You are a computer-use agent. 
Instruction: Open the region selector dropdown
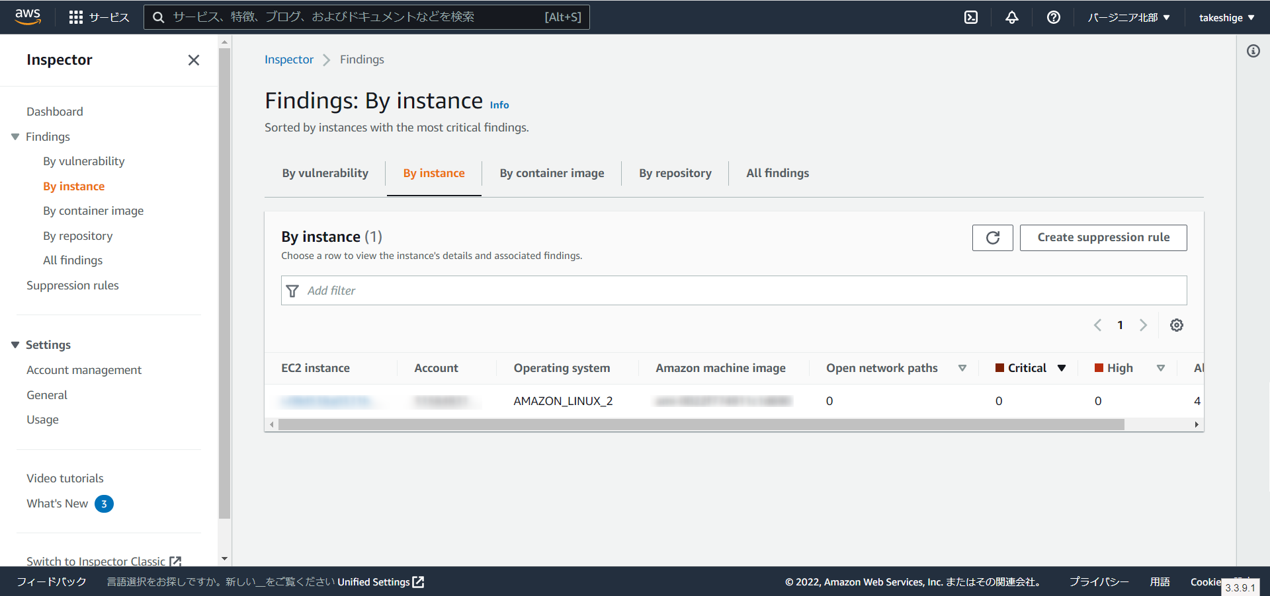pos(1128,18)
